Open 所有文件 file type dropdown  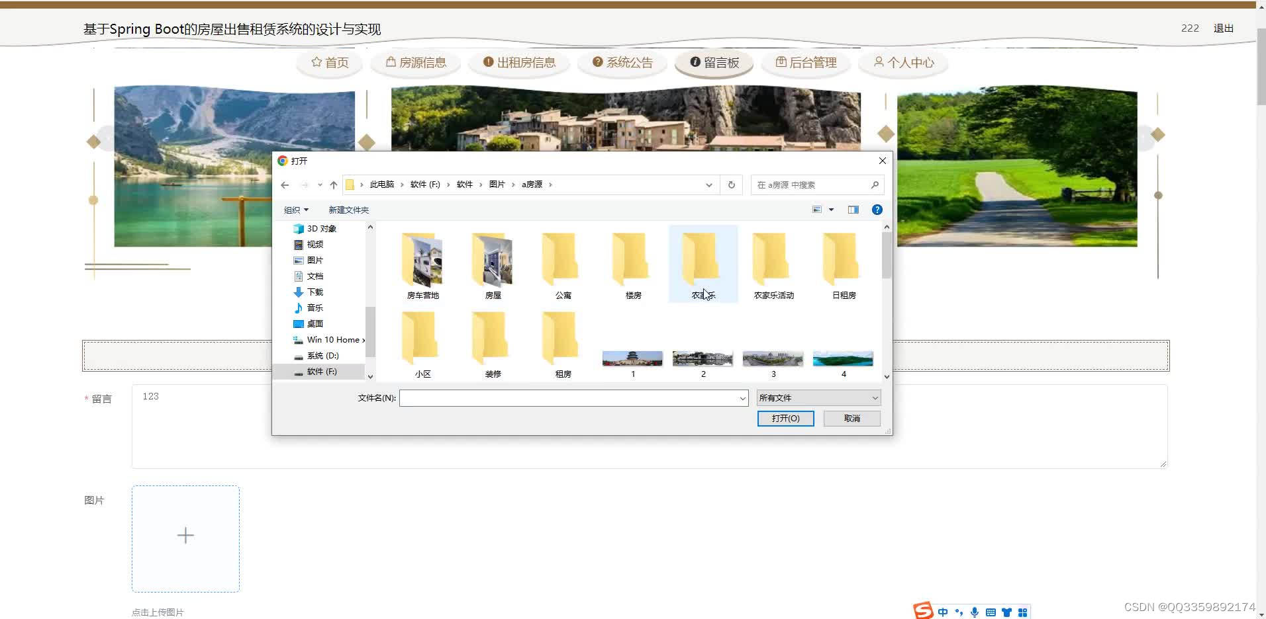(818, 398)
